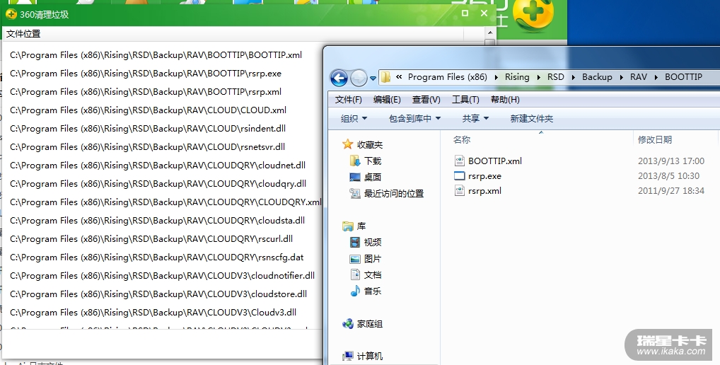Click the Explorer forward navigation arrow
Screen dimensions: 720x365
point(359,78)
